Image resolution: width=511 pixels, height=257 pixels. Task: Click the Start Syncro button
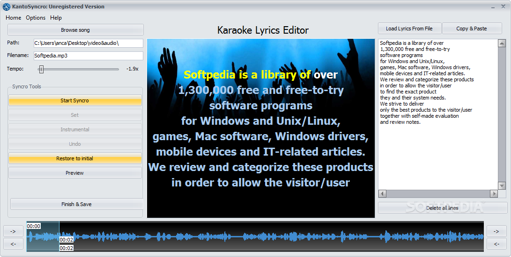click(x=75, y=100)
